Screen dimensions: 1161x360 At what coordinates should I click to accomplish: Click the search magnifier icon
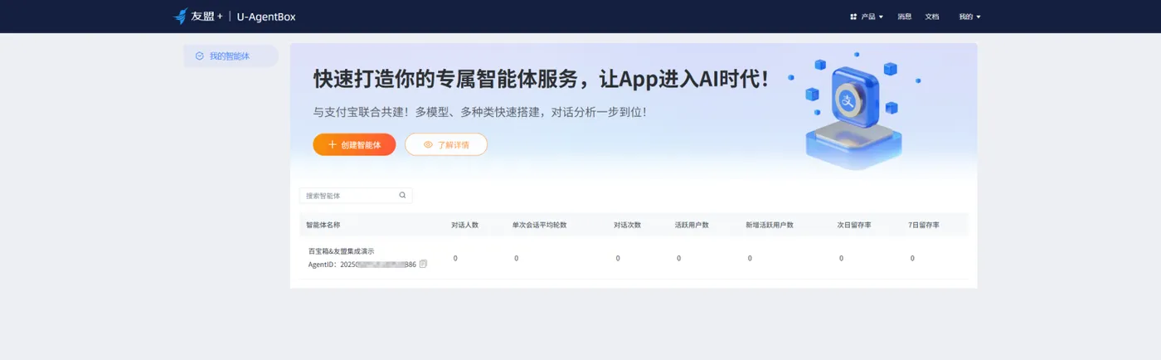[x=402, y=196]
